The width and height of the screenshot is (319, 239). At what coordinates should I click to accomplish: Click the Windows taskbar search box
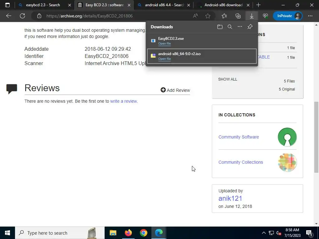click(60, 233)
